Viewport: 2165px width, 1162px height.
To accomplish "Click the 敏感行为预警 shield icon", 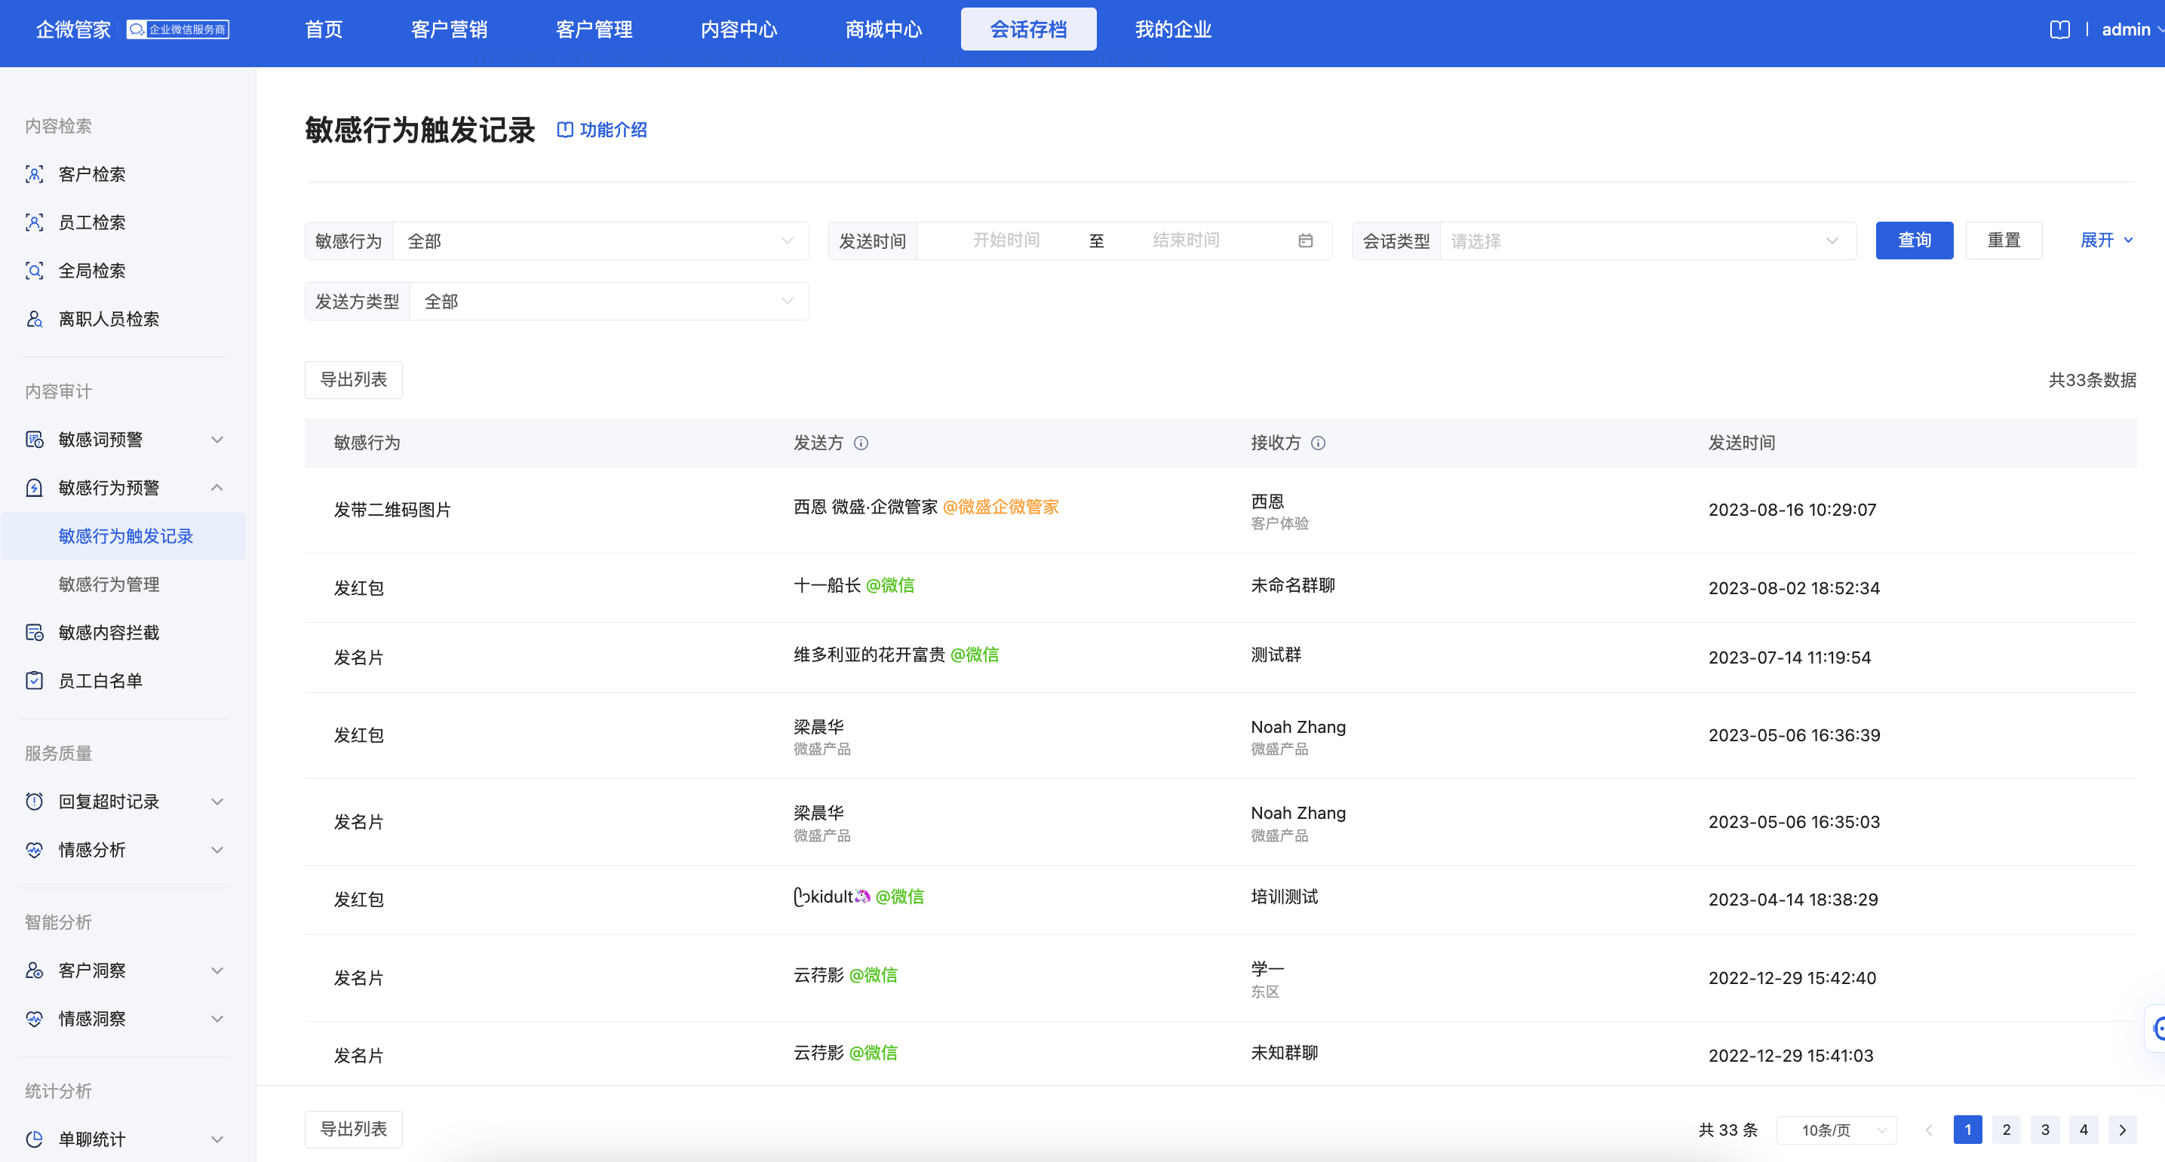I will [34, 488].
